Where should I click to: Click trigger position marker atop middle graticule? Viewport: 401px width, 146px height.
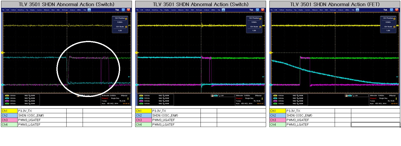pos(201,13)
